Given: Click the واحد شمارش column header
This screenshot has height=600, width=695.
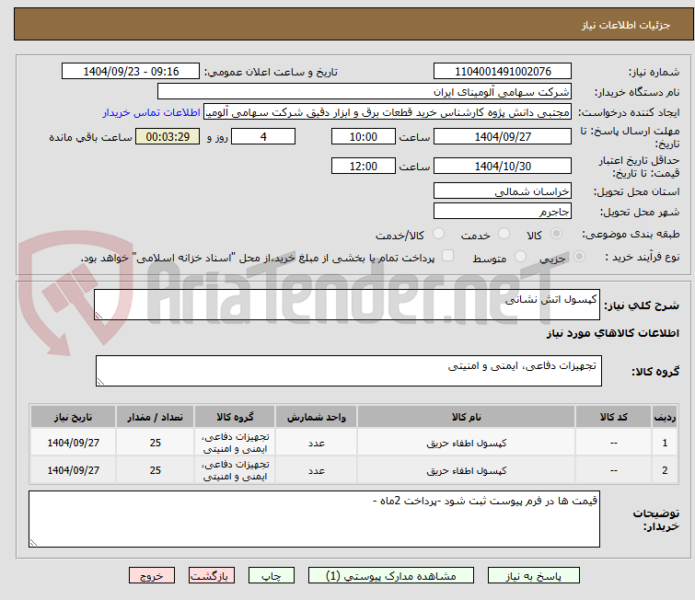Looking at the screenshot, I should [x=317, y=417].
